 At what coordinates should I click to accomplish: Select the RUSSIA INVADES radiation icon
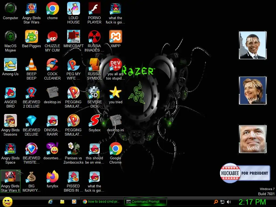(x=94, y=41)
